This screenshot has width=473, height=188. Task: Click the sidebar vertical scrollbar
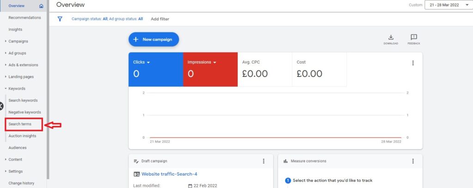(x=48, y=89)
